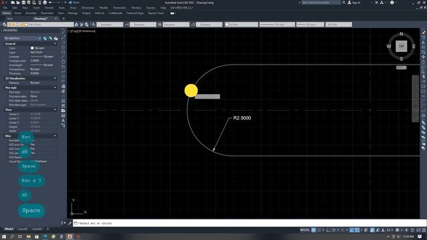
Task: Open the Draw menu in menu bar
Action: 73,7
